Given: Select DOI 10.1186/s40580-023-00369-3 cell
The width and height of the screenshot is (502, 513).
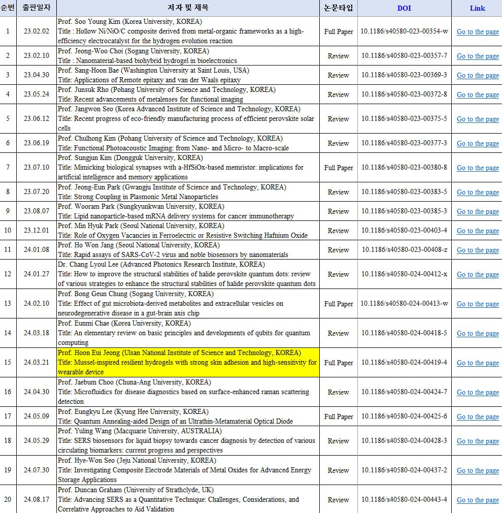Looking at the screenshot, I should (x=404, y=75).
